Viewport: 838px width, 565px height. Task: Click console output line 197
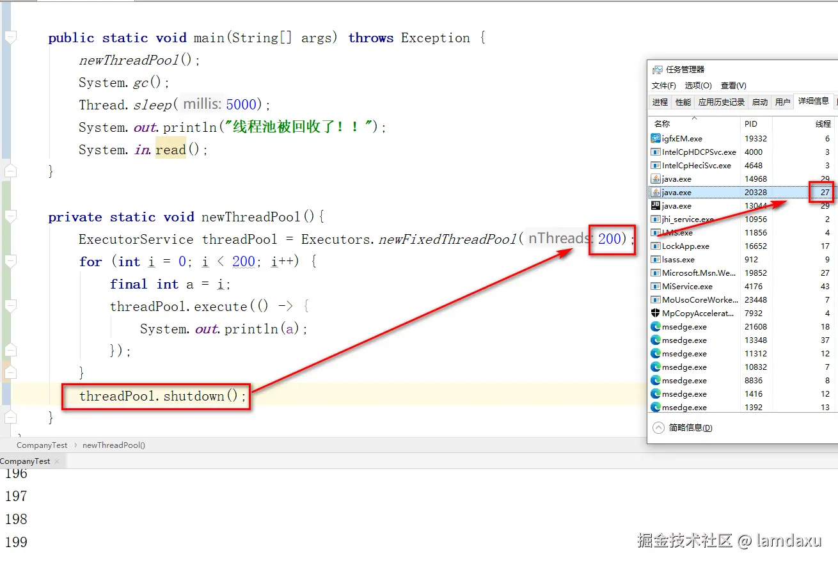[16, 497]
